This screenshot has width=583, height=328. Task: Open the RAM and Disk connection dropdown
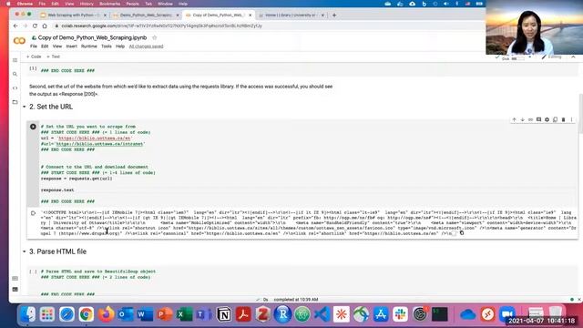(529, 58)
